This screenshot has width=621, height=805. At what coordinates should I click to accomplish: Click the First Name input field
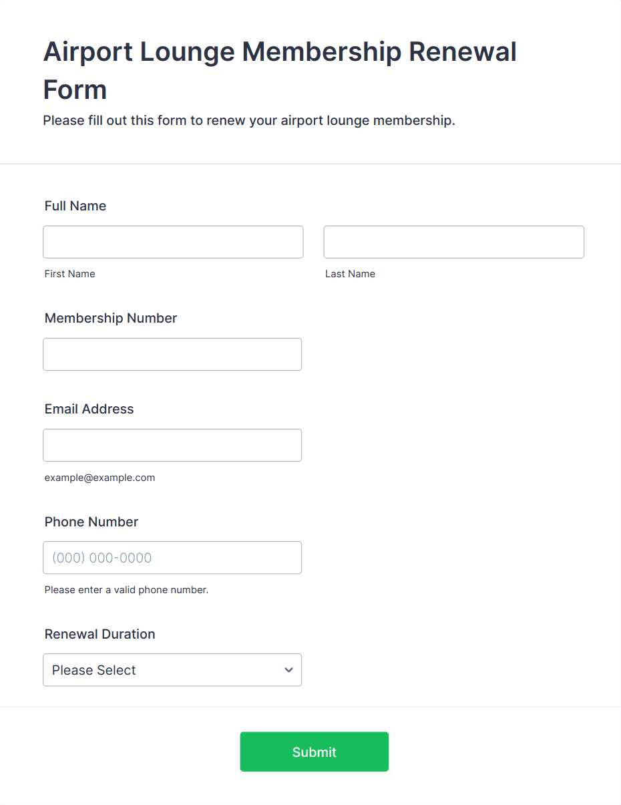point(173,242)
